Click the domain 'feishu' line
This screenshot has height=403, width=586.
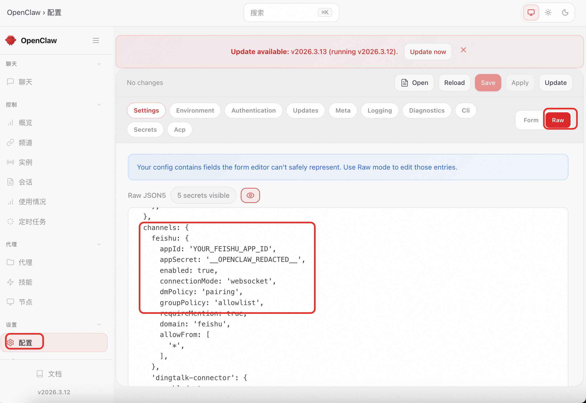195,324
